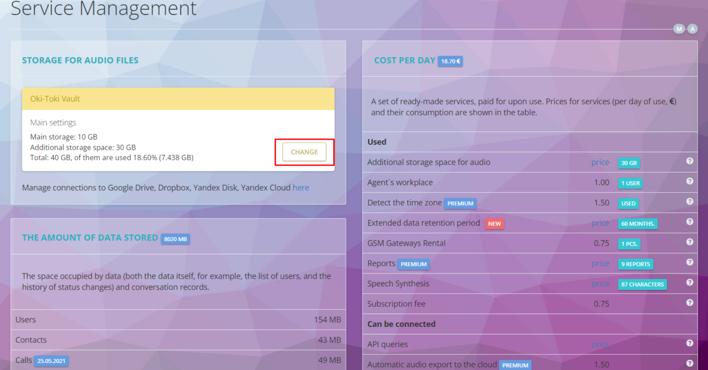
Task: Click the question mark next to GSM Gateways Rental
Action: click(689, 242)
